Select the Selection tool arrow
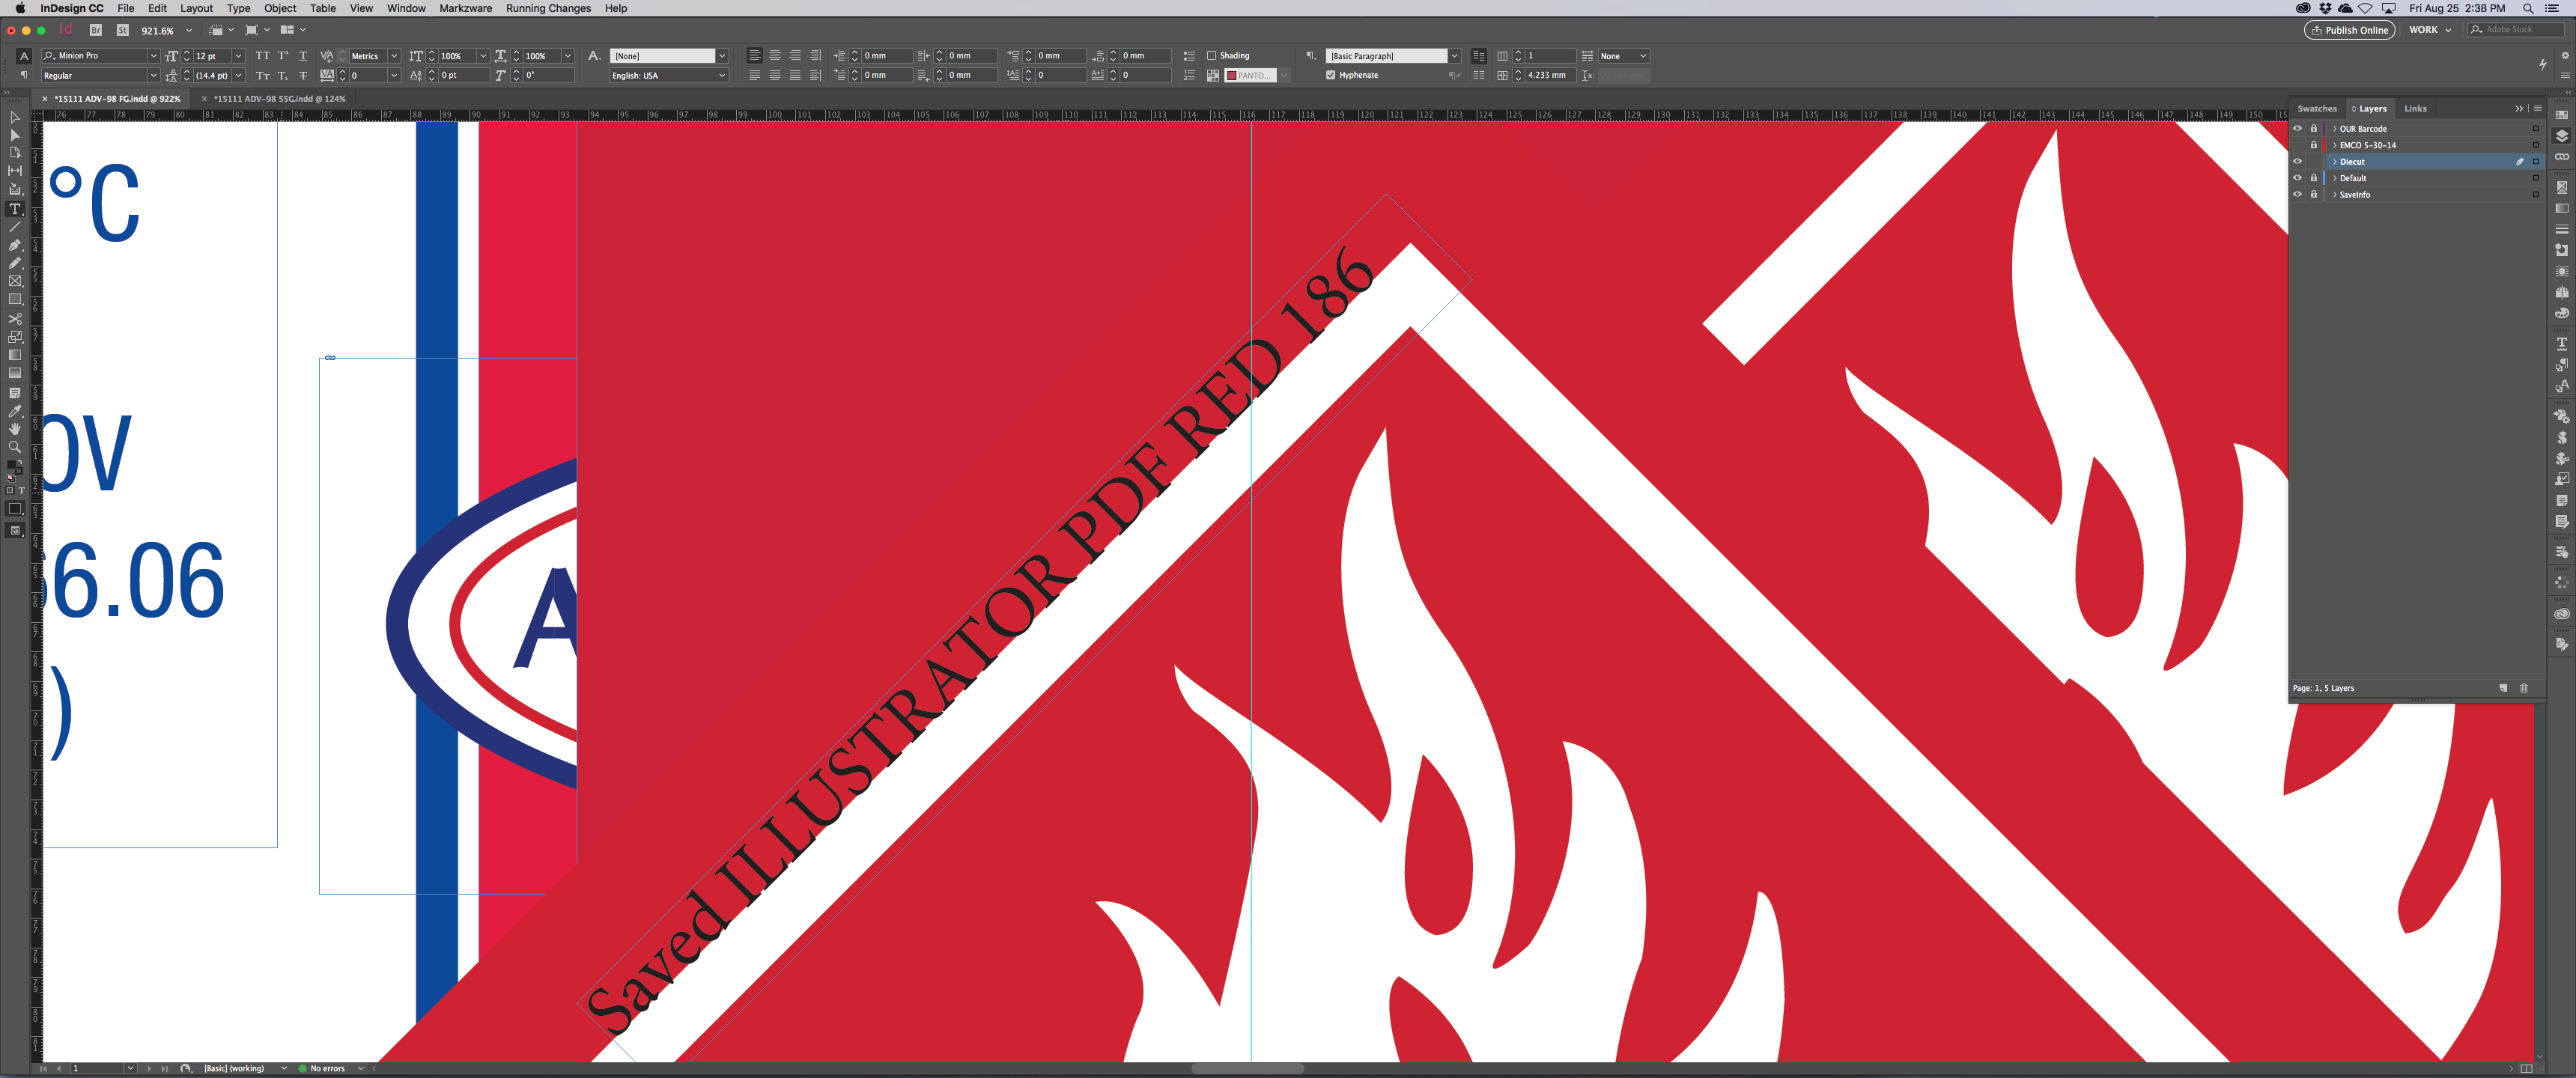Image resolution: width=2576 pixels, height=1078 pixels. (x=14, y=117)
